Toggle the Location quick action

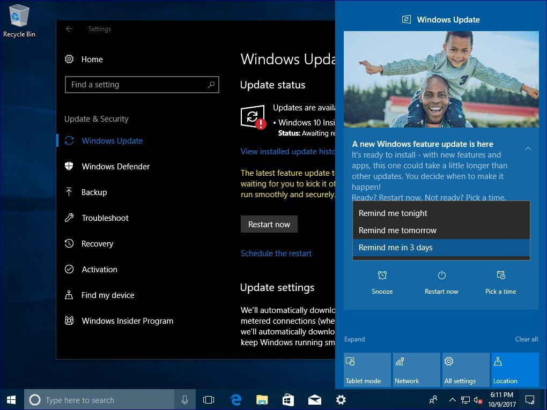point(515,370)
